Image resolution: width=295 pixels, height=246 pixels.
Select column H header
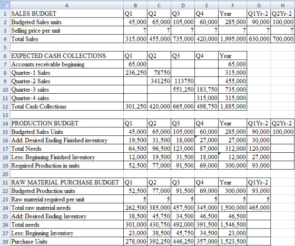tap(282, 5)
